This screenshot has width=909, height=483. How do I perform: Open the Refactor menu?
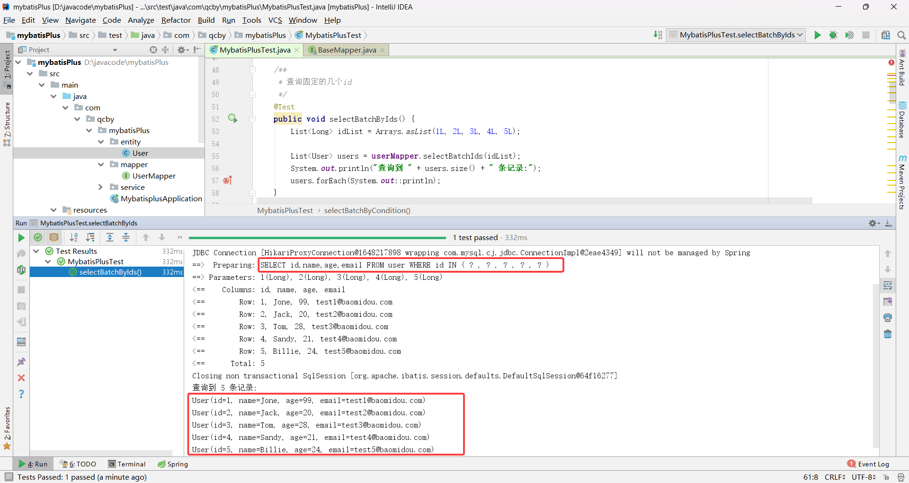pos(176,20)
